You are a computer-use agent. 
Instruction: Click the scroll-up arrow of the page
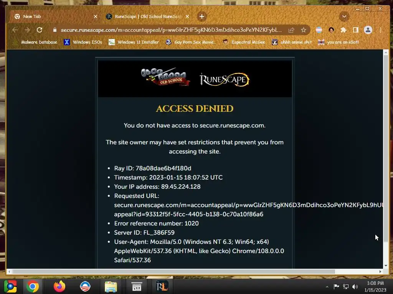point(386,52)
